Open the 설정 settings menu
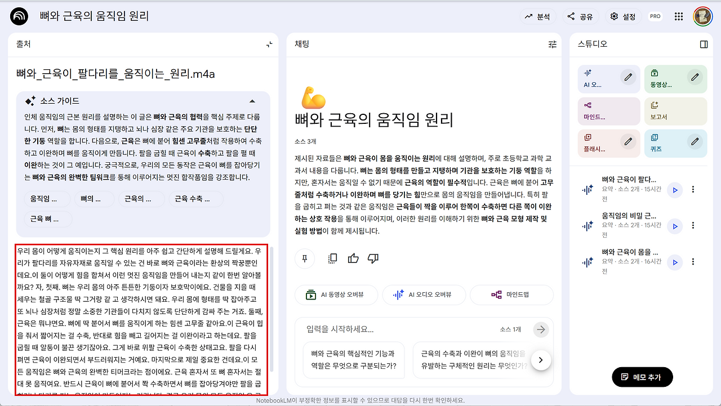Image resolution: width=721 pixels, height=406 pixels. pos(623,16)
